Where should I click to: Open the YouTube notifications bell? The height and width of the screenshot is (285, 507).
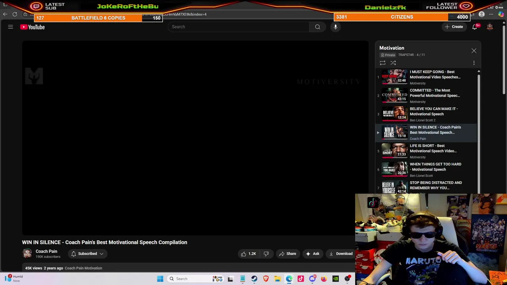pyautogui.click(x=475, y=27)
